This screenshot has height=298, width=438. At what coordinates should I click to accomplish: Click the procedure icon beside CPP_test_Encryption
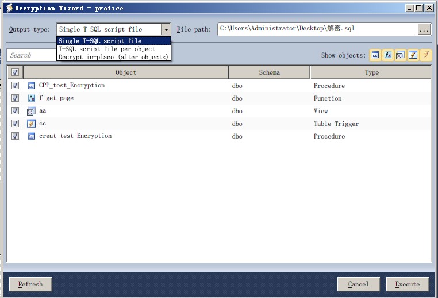32,86
